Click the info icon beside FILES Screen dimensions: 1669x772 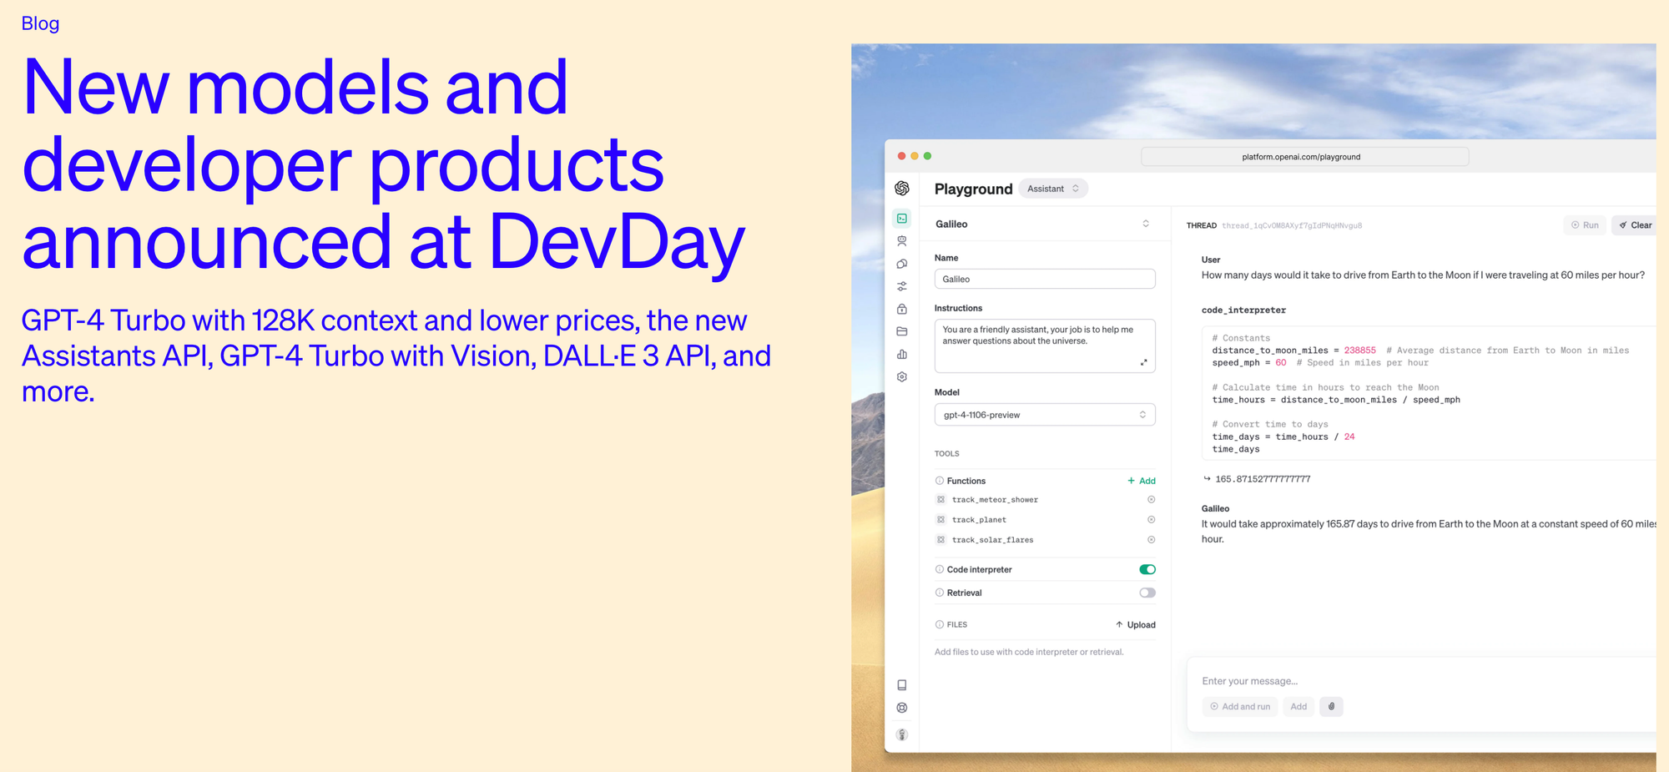[x=940, y=624]
